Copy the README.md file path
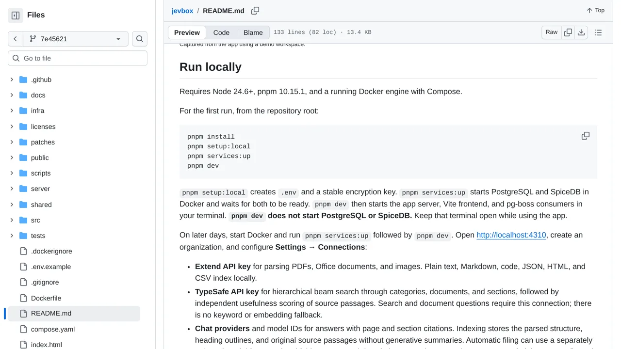 (x=255, y=11)
